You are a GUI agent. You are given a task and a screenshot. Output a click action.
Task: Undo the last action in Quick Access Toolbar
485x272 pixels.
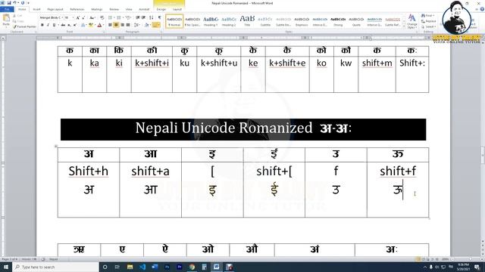(14, 3)
